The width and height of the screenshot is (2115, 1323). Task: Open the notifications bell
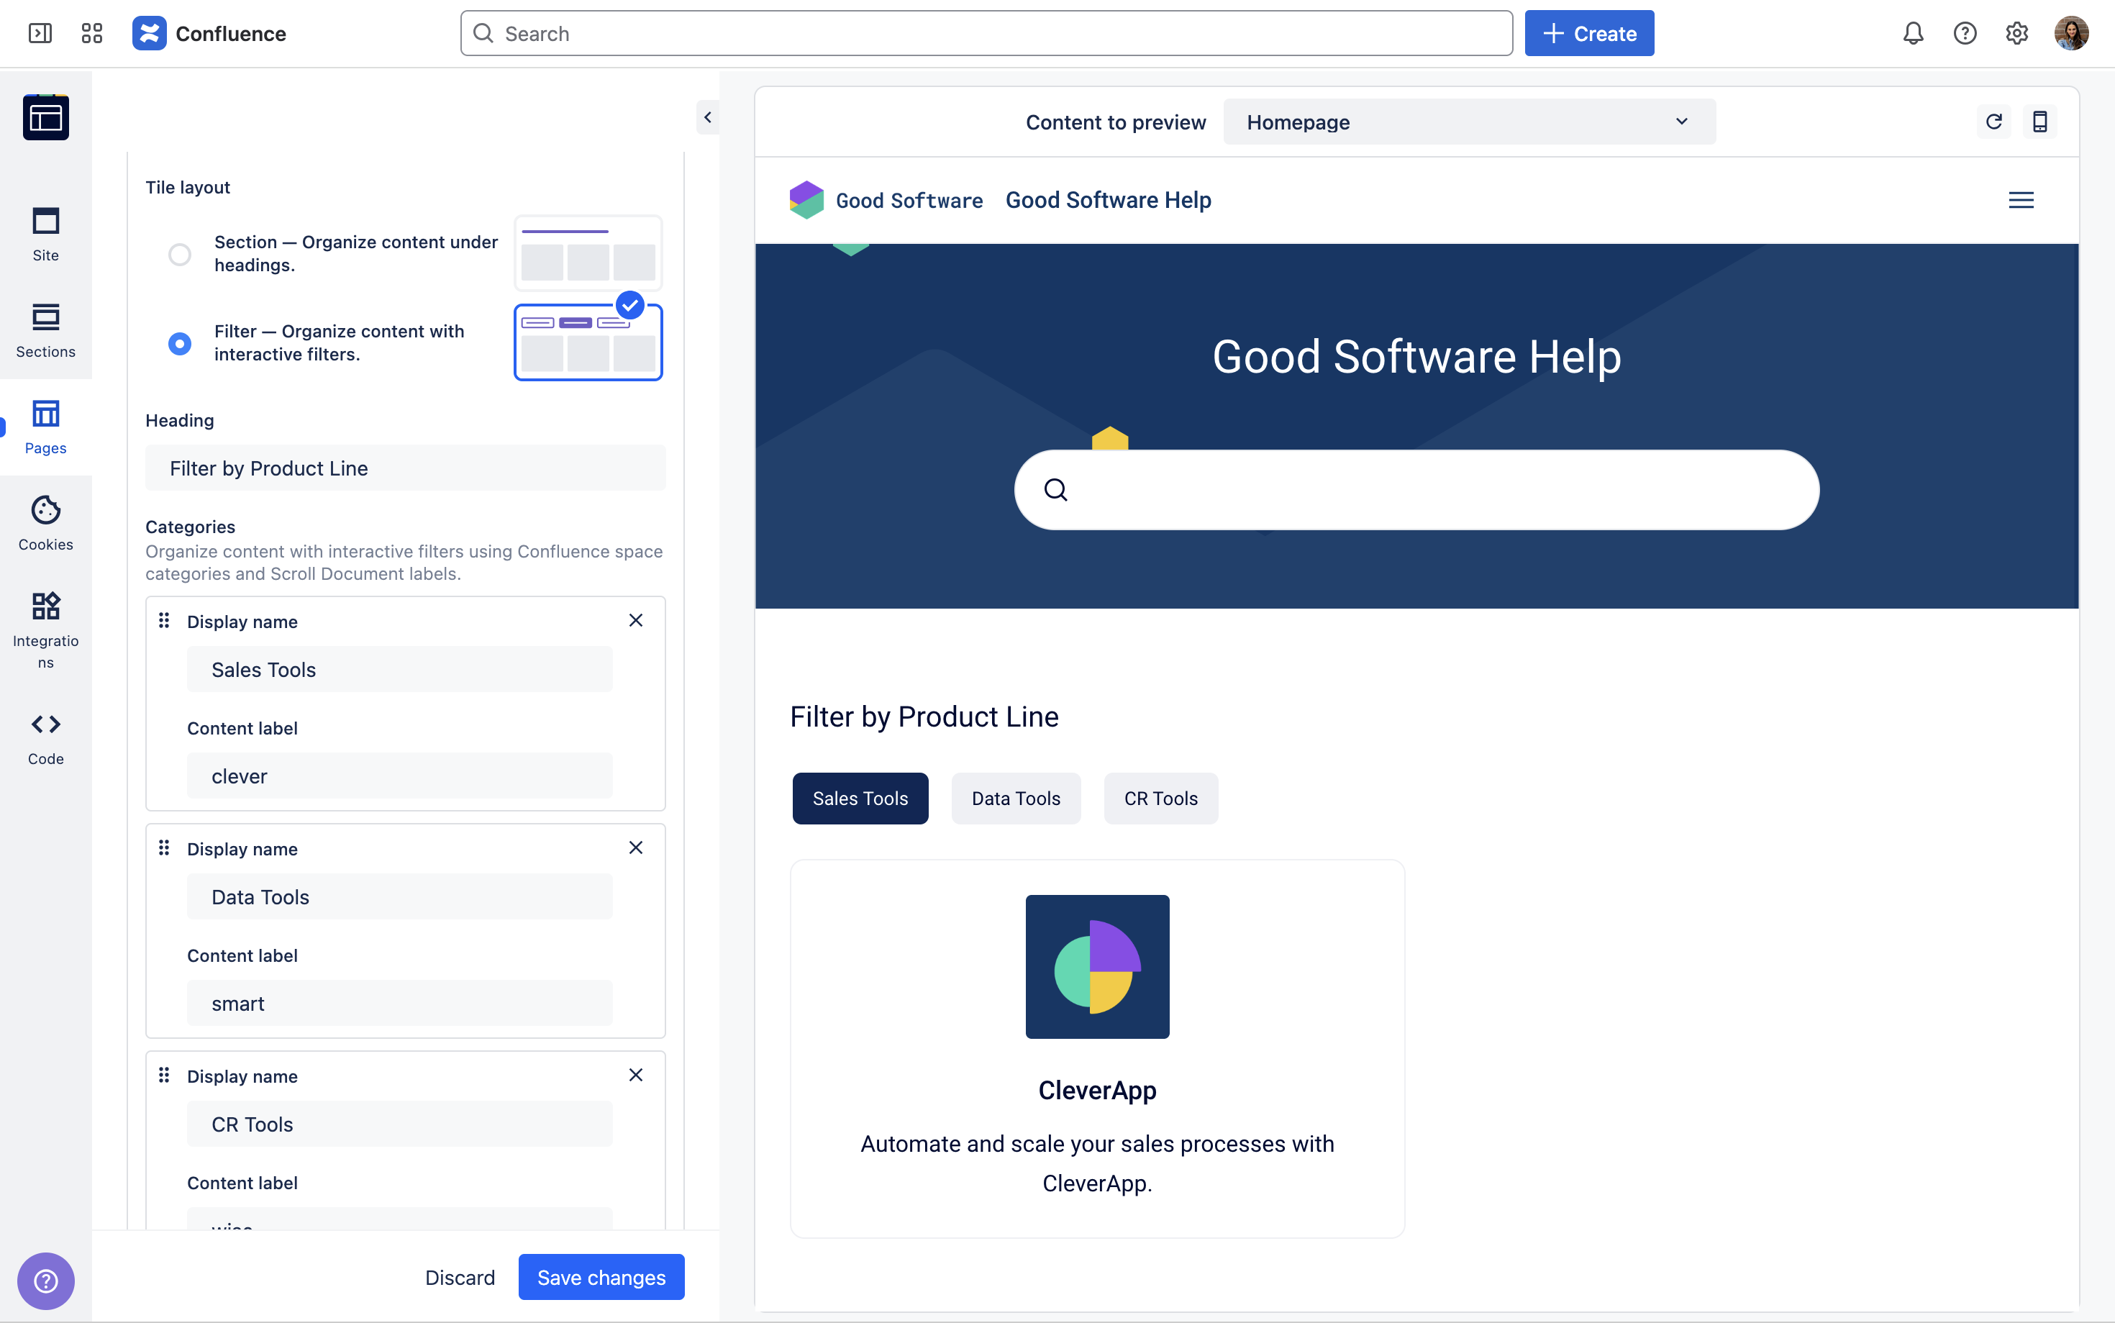(1913, 33)
